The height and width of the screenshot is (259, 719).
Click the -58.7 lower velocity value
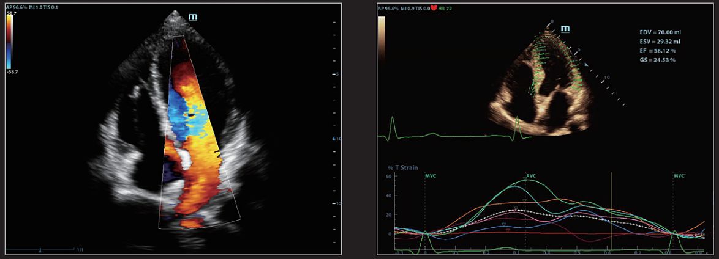pyautogui.click(x=12, y=72)
